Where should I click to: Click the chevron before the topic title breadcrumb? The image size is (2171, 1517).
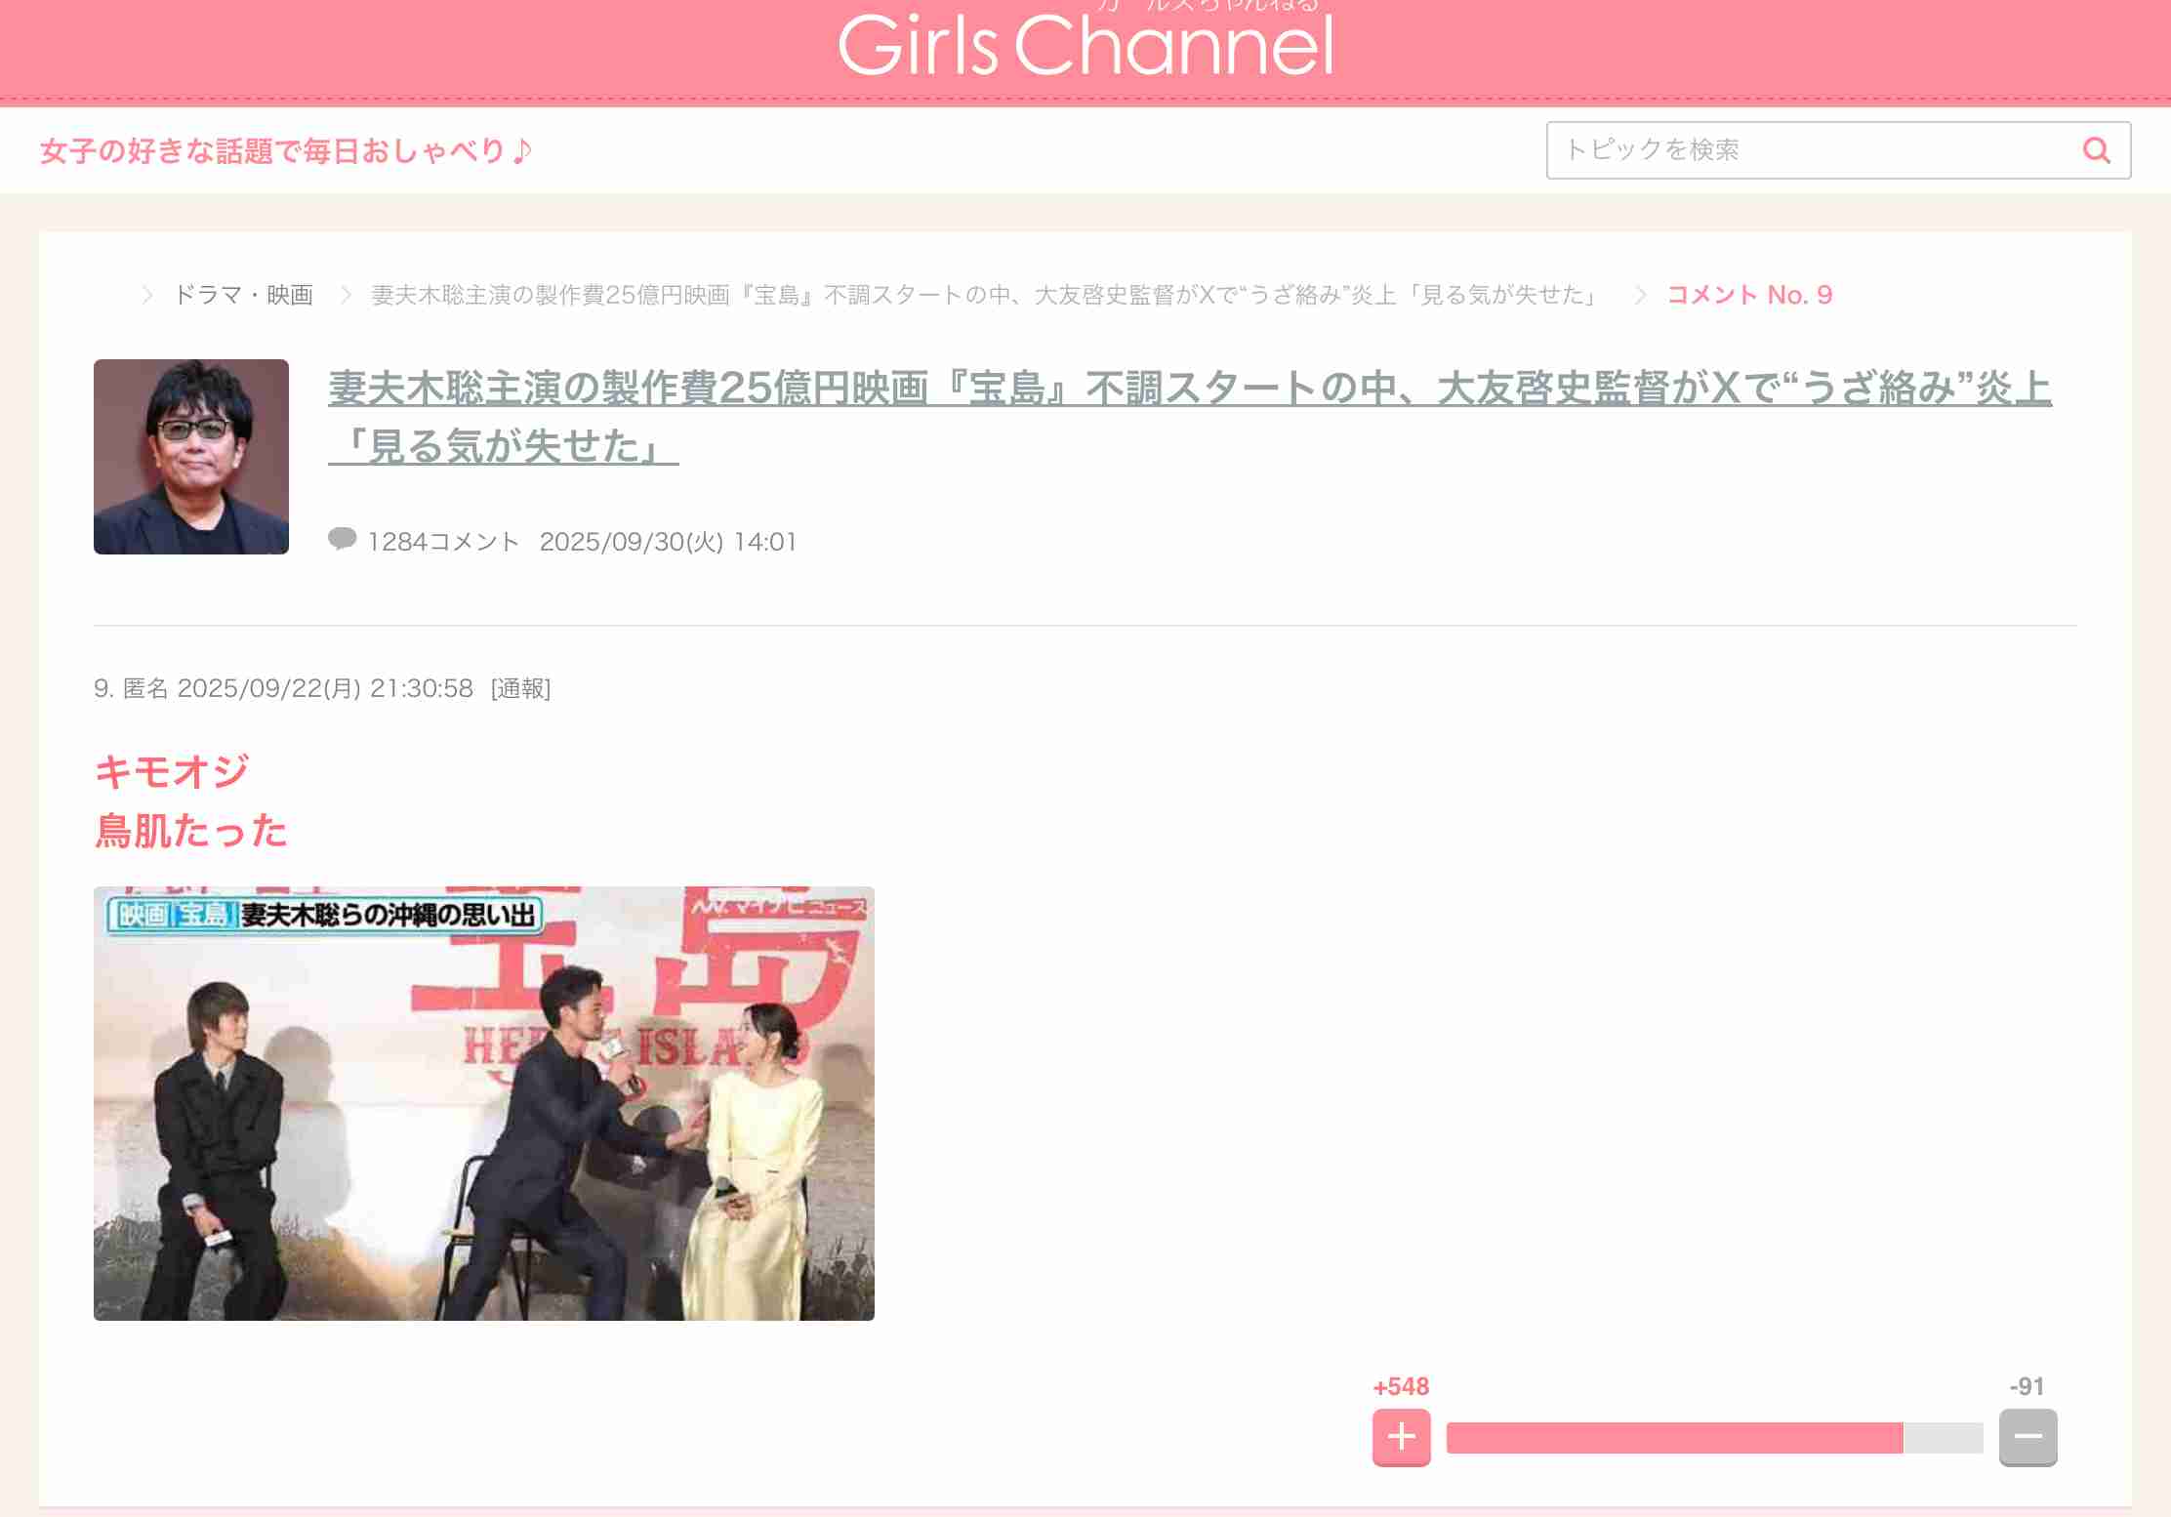346,295
